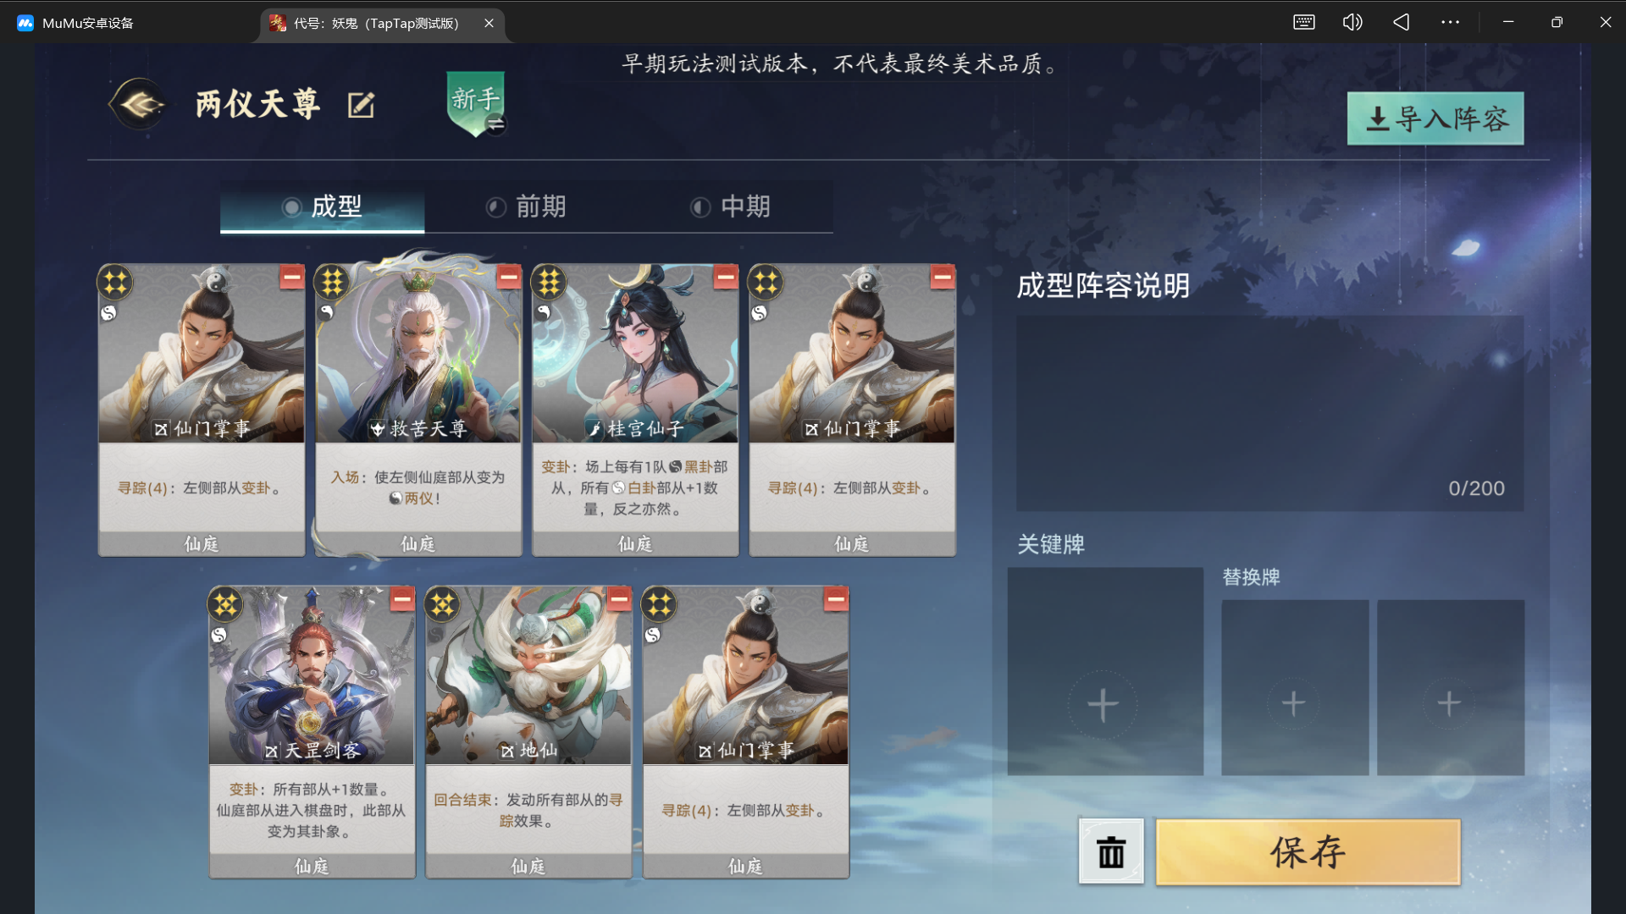Image resolution: width=1626 pixels, height=914 pixels.
Task: Remove the 地仙 card
Action: [619, 599]
